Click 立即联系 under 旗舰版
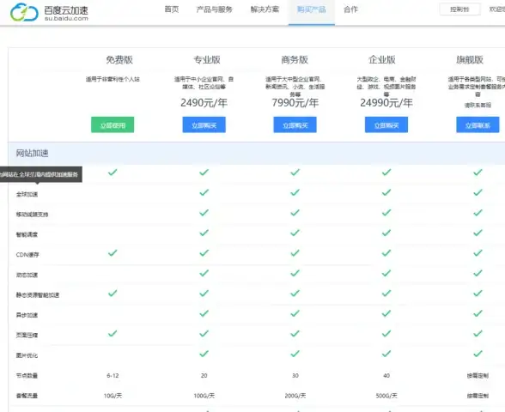Screen dimensions: 505x412 click(x=478, y=125)
